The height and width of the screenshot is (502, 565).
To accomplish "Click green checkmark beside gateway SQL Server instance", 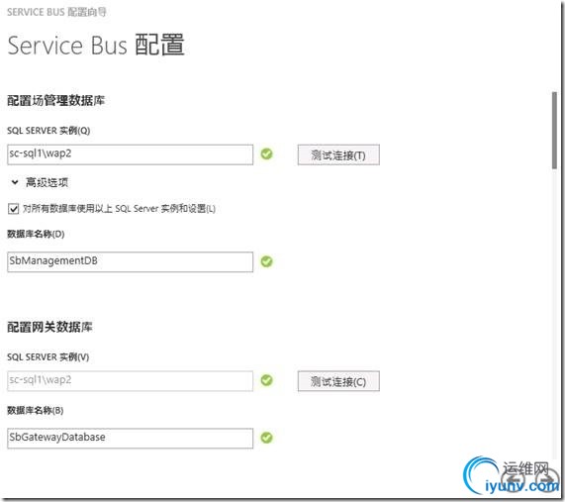I will tap(266, 380).
